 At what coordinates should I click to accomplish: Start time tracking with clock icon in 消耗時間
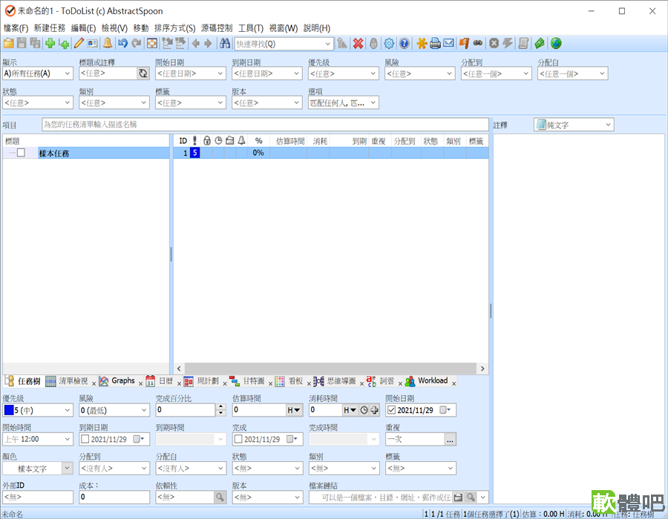click(364, 410)
